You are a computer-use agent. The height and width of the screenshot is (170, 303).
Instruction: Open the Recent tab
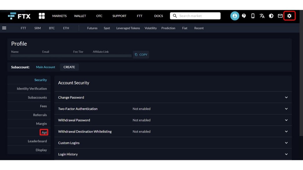199,28
